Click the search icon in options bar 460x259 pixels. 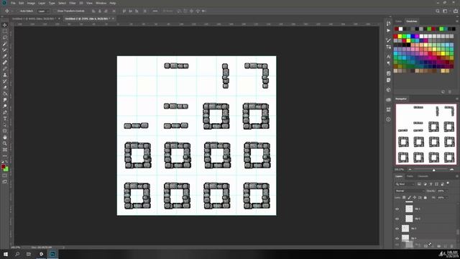[x=438, y=12]
